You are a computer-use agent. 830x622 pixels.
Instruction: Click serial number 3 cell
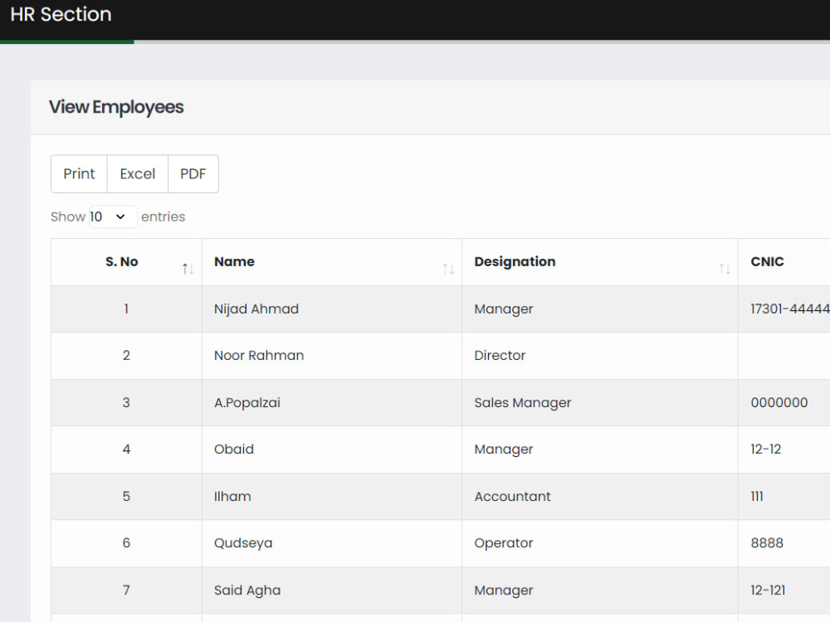coord(126,402)
